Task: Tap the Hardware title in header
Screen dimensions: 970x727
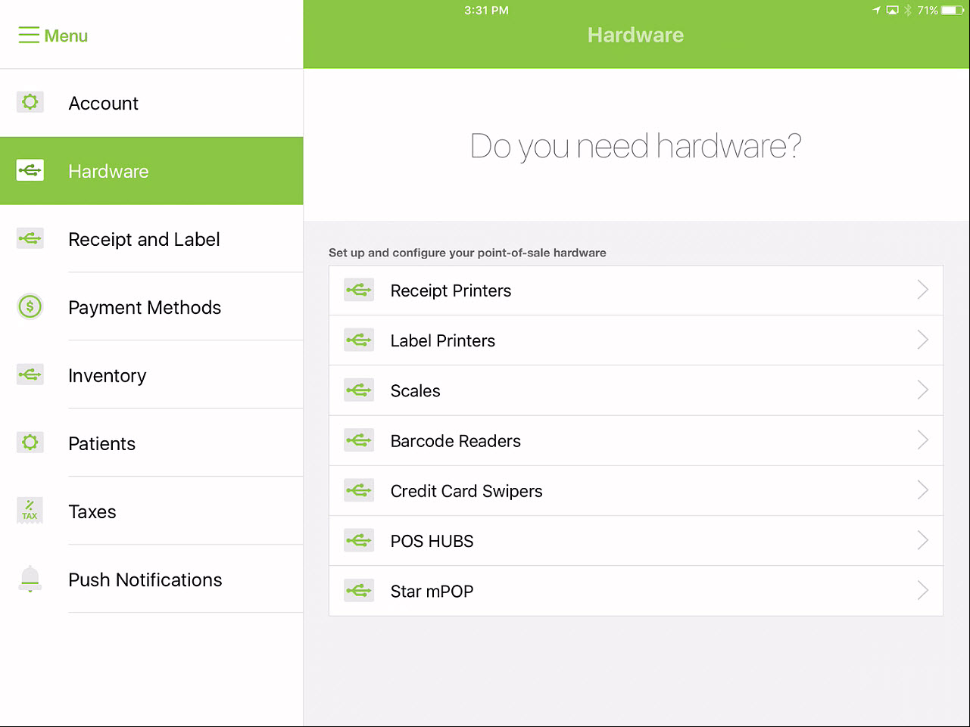Action: point(635,36)
